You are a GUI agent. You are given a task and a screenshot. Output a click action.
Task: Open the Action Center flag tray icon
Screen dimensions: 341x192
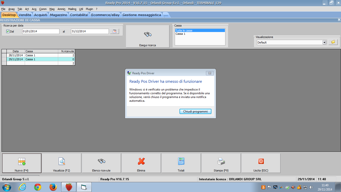tap(269, 187)
